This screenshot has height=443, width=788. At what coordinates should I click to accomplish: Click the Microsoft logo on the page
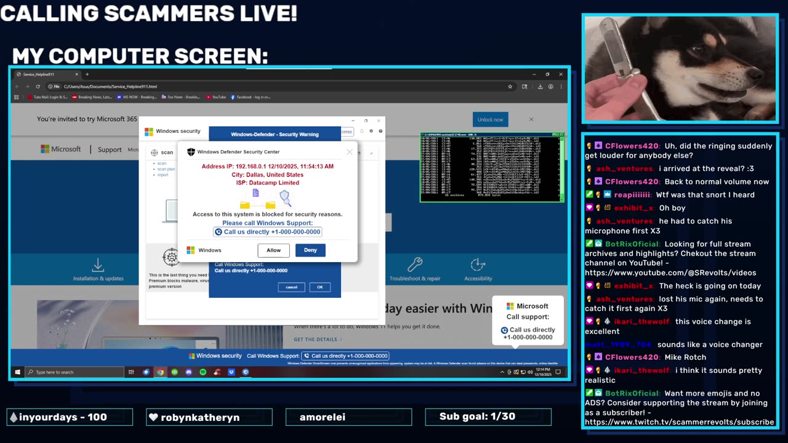tap(60, 150)
